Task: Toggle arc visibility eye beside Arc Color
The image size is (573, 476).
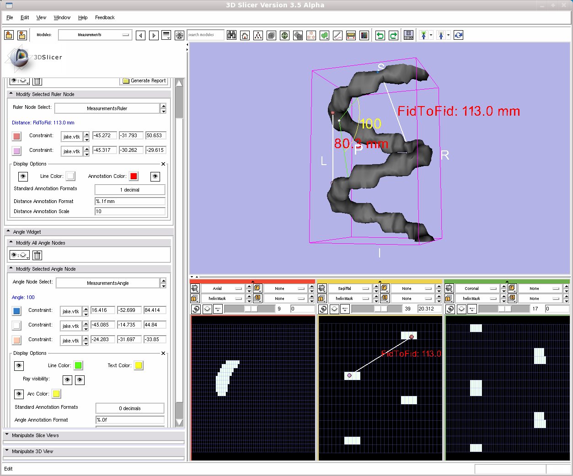Action: tap(19, 394)
